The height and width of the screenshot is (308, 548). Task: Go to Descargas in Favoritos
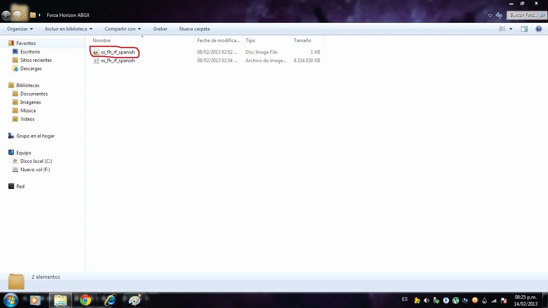(x=31, y=69)
